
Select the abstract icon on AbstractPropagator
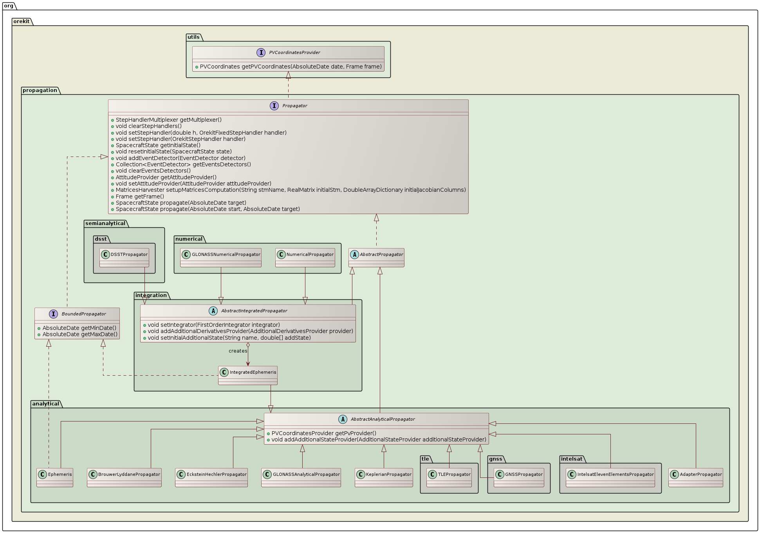tap(355, 254)
